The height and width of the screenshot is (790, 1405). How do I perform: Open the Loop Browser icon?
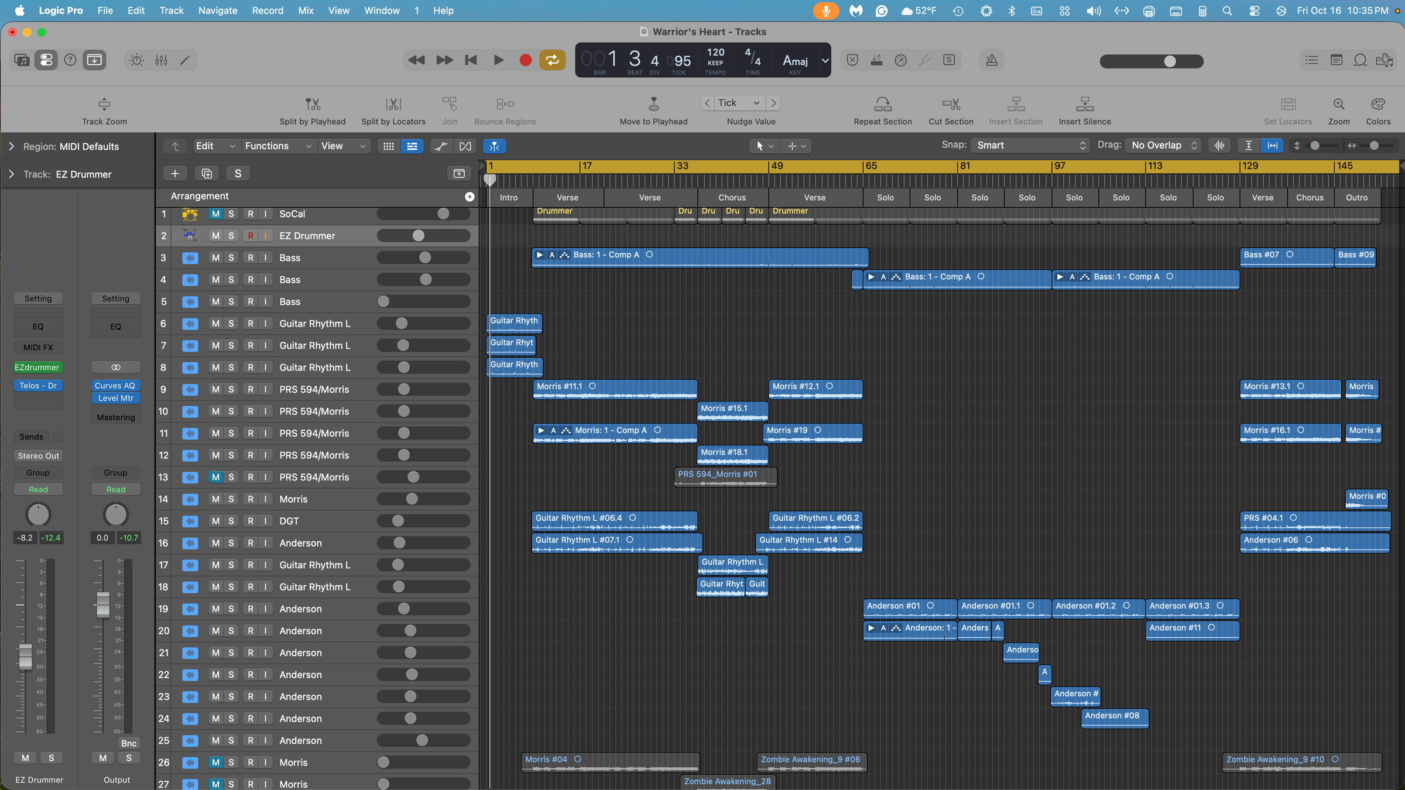(1361, 60)
